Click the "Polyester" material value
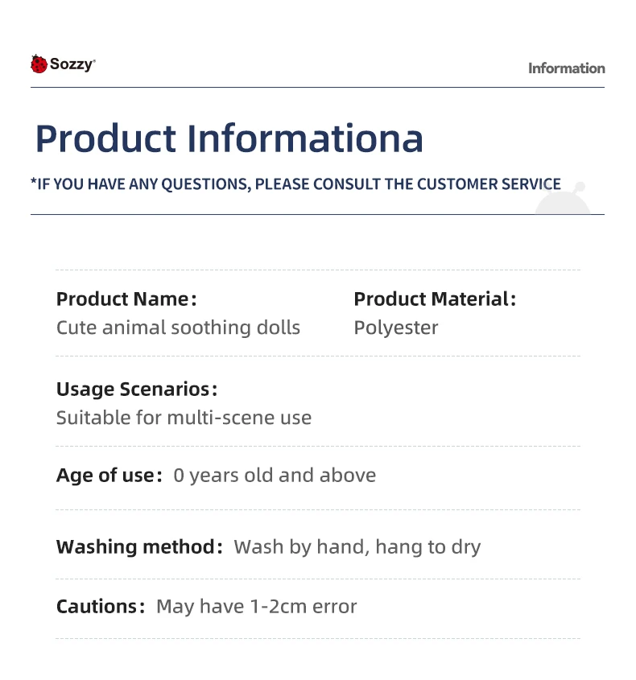This screenshot has width=636, height=680. tap(396, 328)
